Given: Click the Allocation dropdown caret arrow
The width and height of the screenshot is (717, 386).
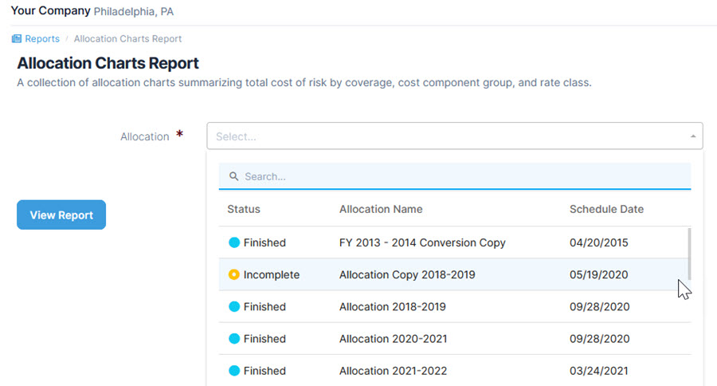Looking at the screenshot, I should coord(693,136).
